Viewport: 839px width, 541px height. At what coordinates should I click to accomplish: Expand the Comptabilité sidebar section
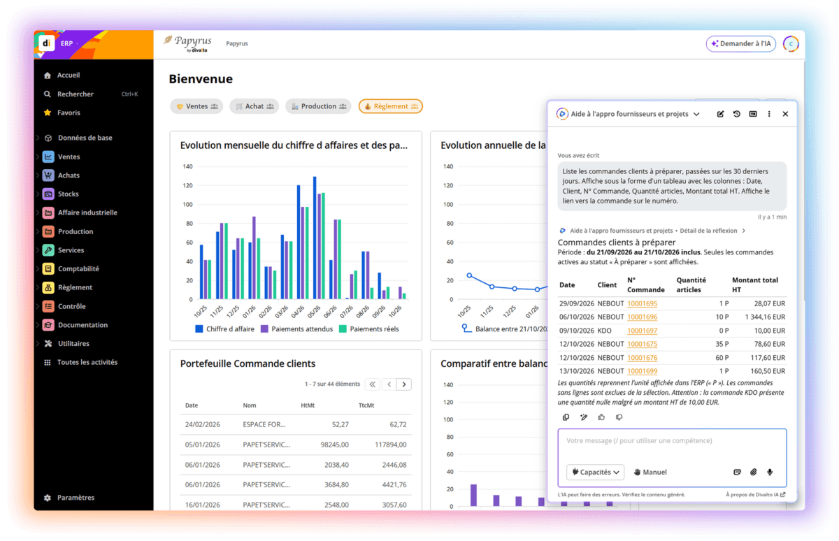[38, 269]
